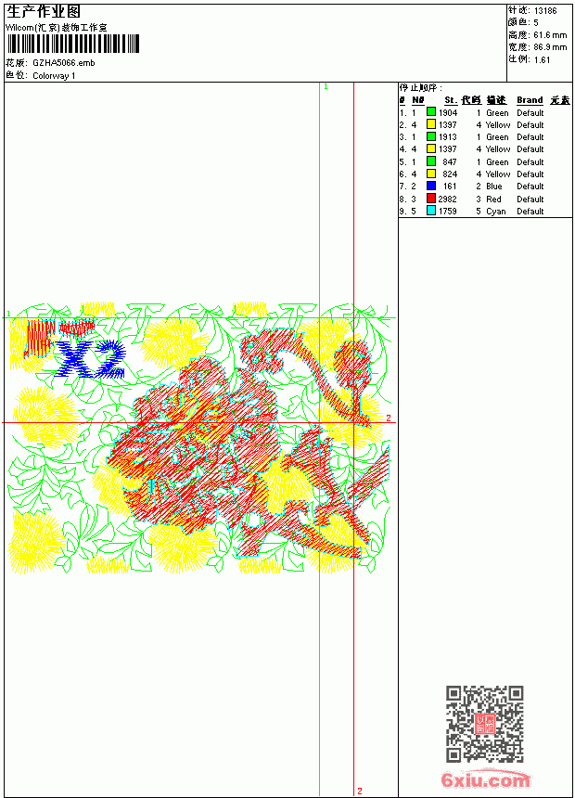Image resolution: width=575 pixels, height=798 pixels.
Task: Click the stitch count value 13186
Action: (x=545, y=11)
